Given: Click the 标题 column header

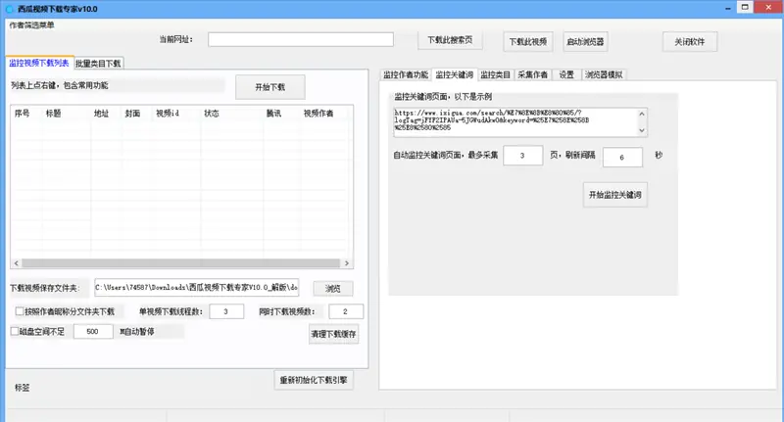Looking at the screenshot, I should (54, 114).
